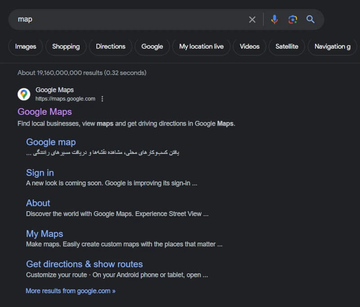Choose the Navigation filter chip
The image size is (360, 307).
tap(332, 47)
